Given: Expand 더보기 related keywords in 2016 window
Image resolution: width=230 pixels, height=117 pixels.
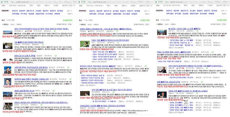Looking at the screenshot, I should click(x=147, y=14).
